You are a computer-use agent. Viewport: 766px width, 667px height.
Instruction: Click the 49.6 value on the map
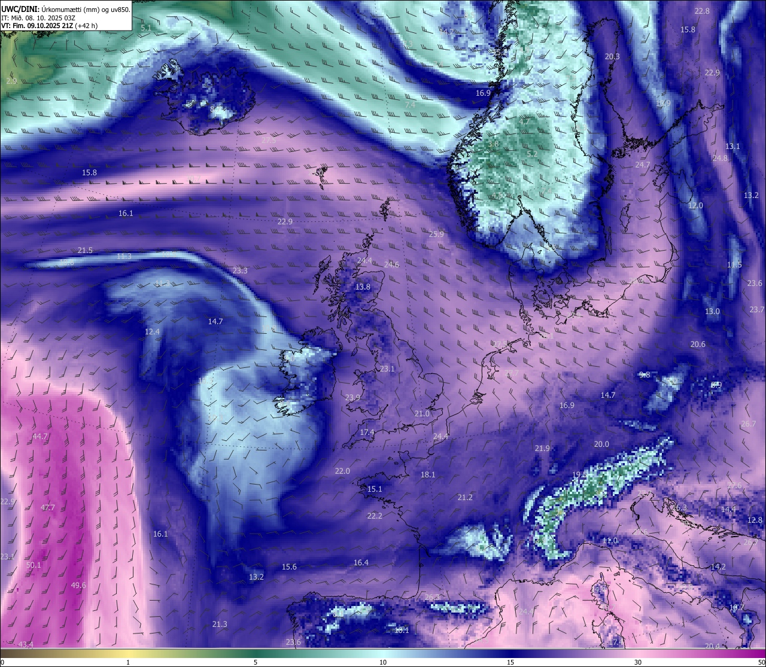tap(78, 586)
